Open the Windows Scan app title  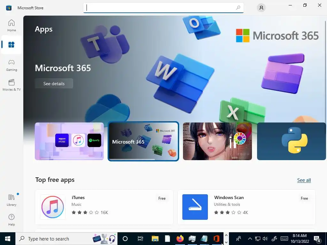229,197
